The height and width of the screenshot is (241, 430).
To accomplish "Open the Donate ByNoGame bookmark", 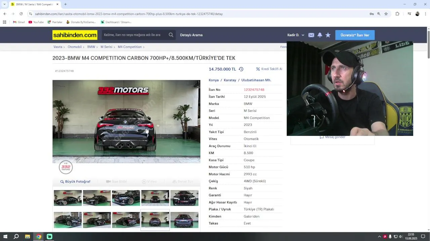I will [x=81, y=22].
